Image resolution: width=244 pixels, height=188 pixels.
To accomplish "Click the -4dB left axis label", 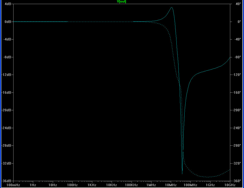I will click(x=7, y=39).
